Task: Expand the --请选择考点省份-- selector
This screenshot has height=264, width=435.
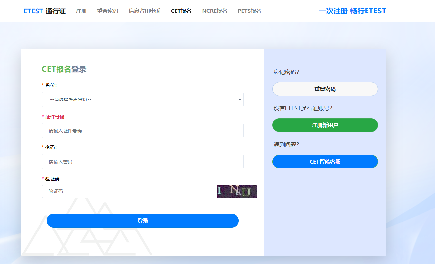Action: (143, 99)
